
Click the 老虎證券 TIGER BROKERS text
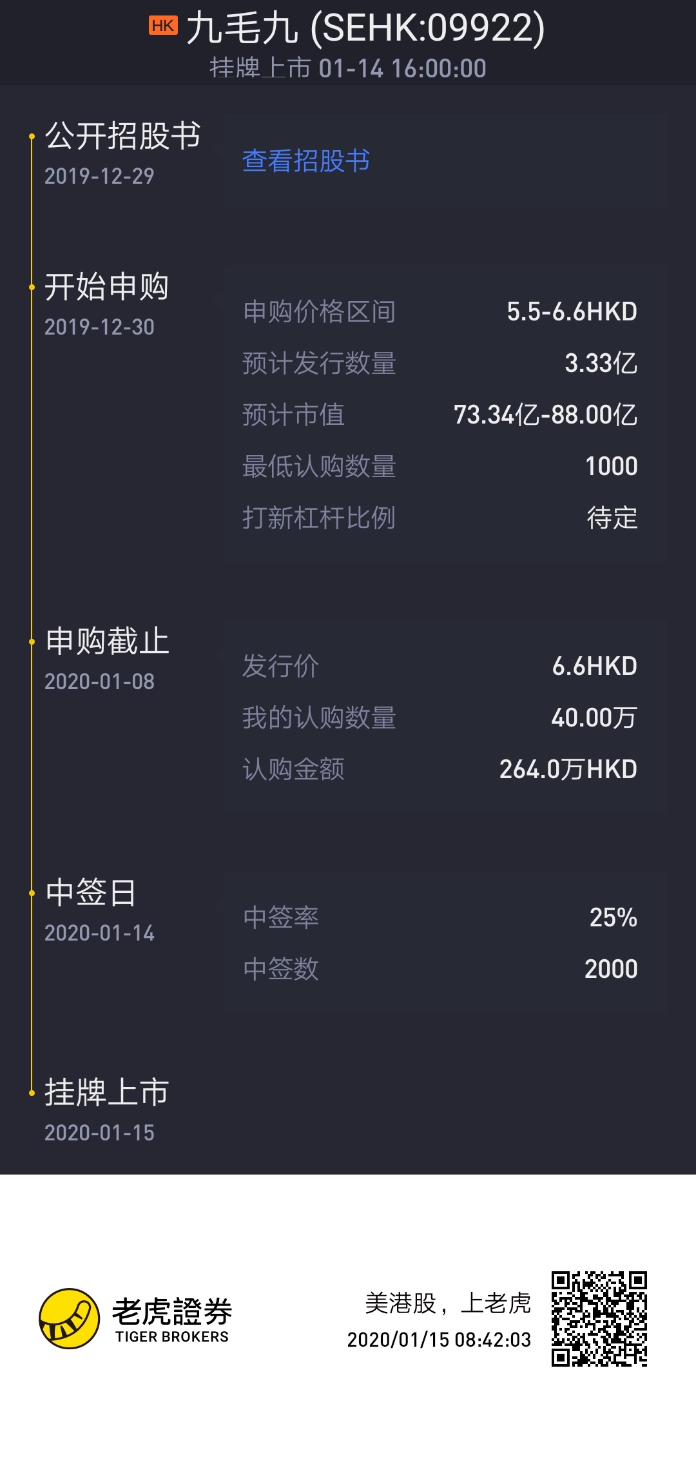[x=172, y=1319]
